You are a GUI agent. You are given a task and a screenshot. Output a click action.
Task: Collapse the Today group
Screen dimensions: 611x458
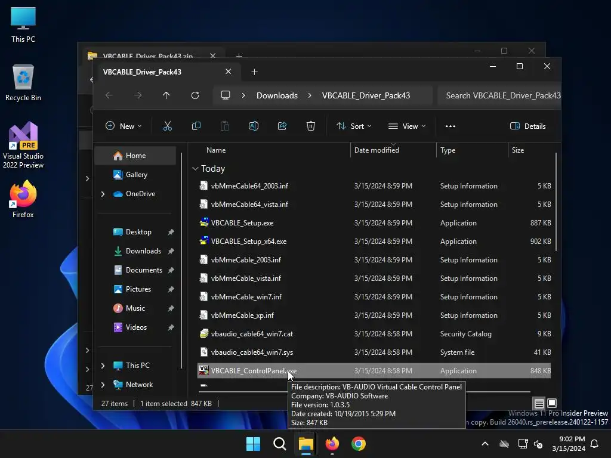(195, 169)
